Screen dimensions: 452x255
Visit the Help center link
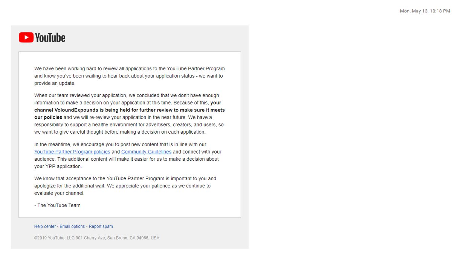(45, 226)
